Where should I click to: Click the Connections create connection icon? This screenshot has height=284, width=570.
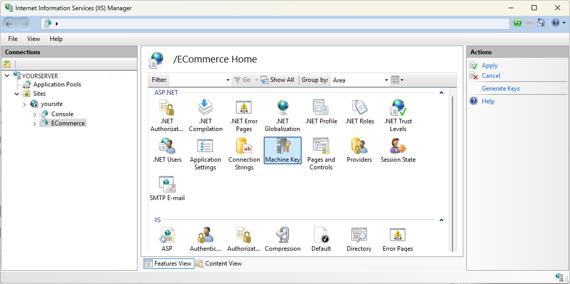[7, 64]
